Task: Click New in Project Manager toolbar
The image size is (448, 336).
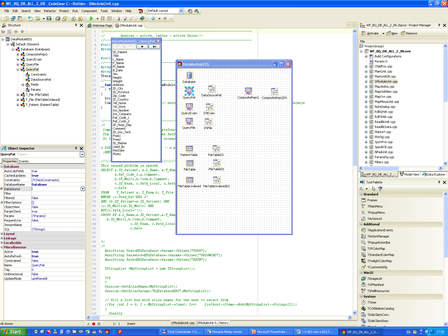Action: click(x=392, y=33)
